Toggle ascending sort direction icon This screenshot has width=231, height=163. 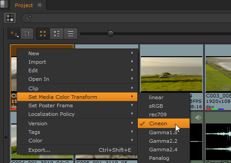click(27, 34)
